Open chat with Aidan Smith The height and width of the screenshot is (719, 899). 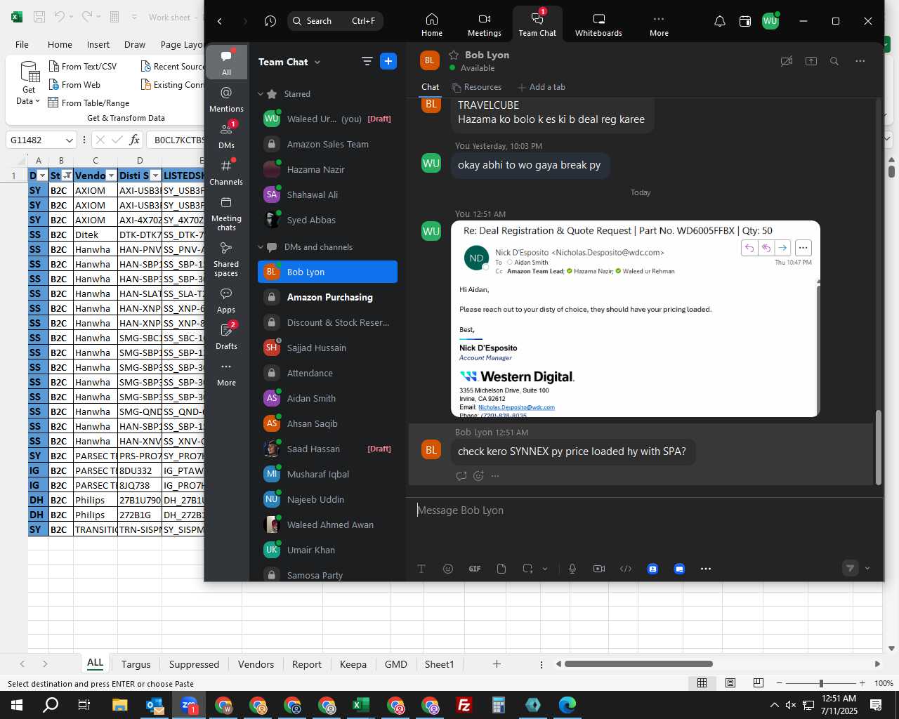click(x=327, y=398)
